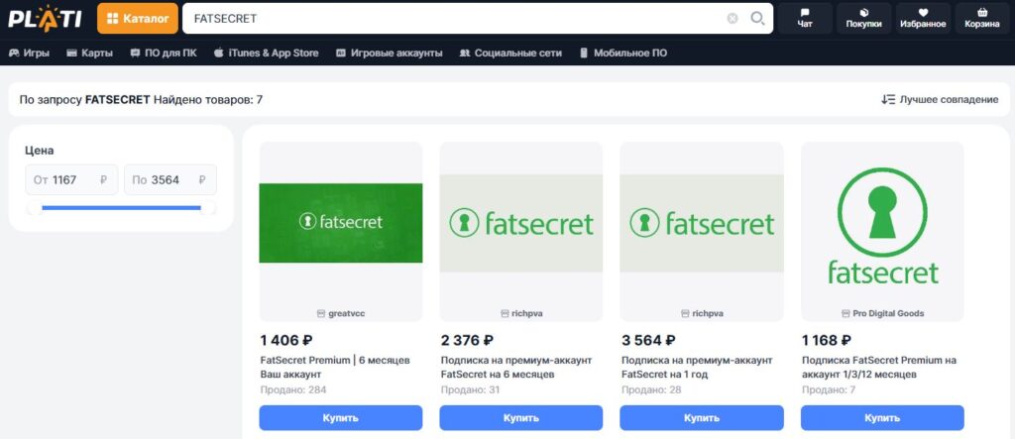Open the green fatsecret image by greatvcc

(x=341, y=223)
